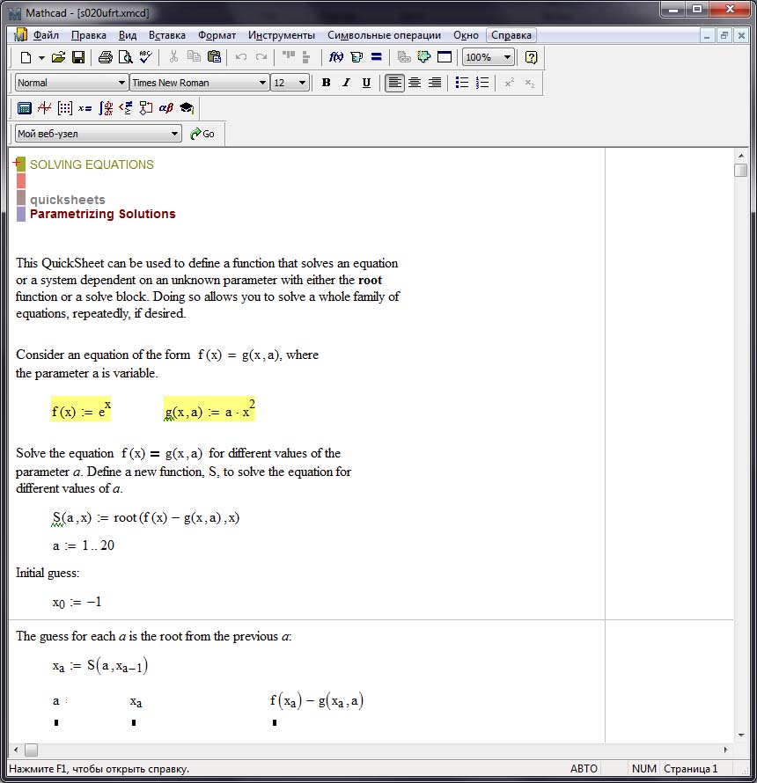Click the Go button
The image size is (757, 783).
(x=202, y=134)
